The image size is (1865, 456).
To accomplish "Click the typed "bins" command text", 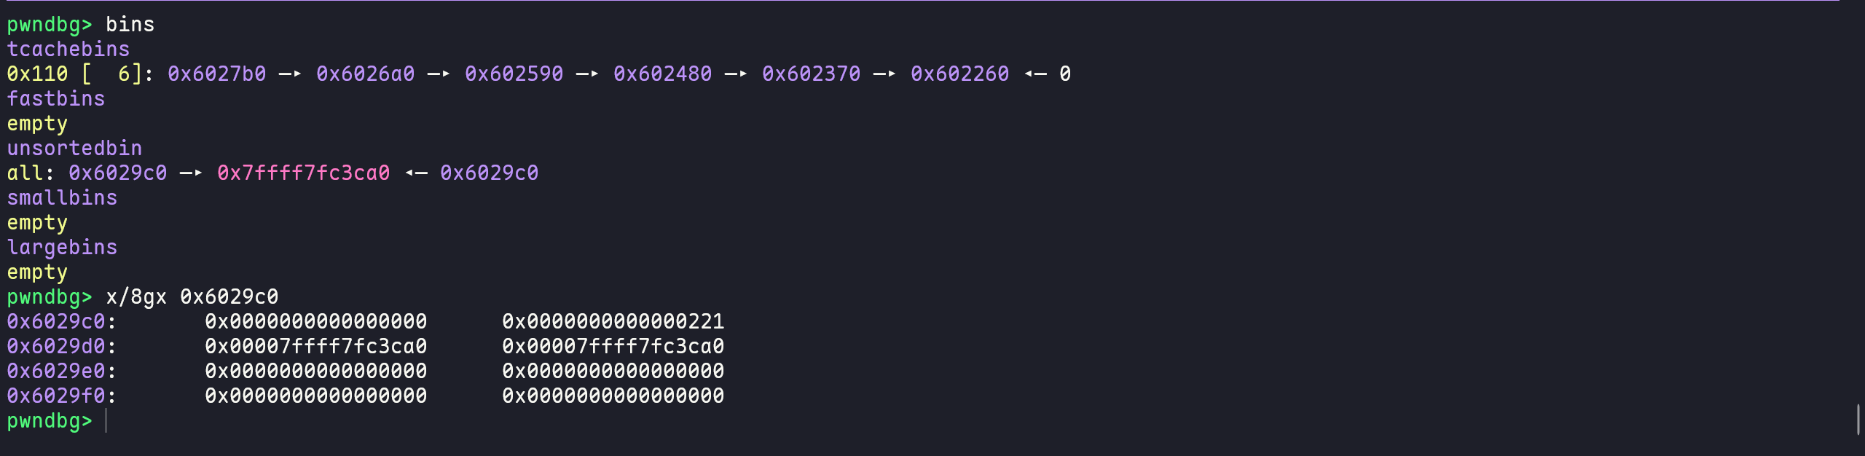I will point(130,25).
